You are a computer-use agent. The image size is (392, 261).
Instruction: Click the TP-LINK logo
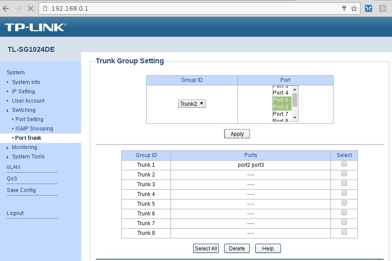pos(35,27)
